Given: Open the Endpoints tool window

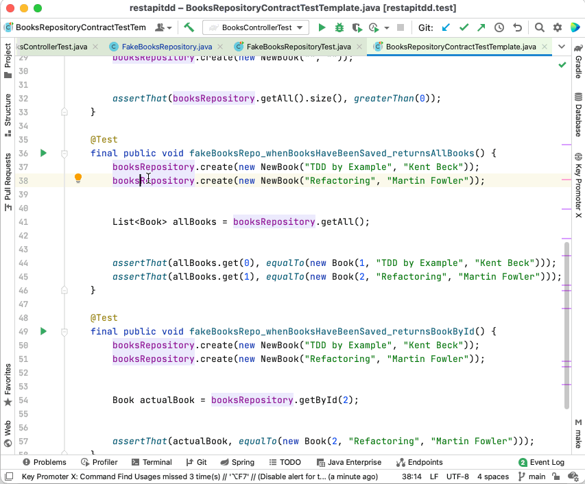Looking at the screenshot, I should point(419,462).
